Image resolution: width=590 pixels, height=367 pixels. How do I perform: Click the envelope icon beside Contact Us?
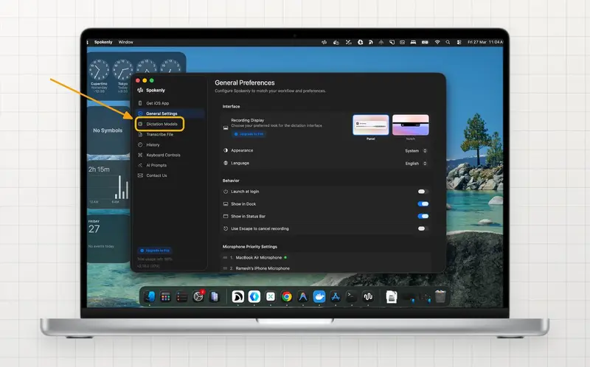[140, 175]
